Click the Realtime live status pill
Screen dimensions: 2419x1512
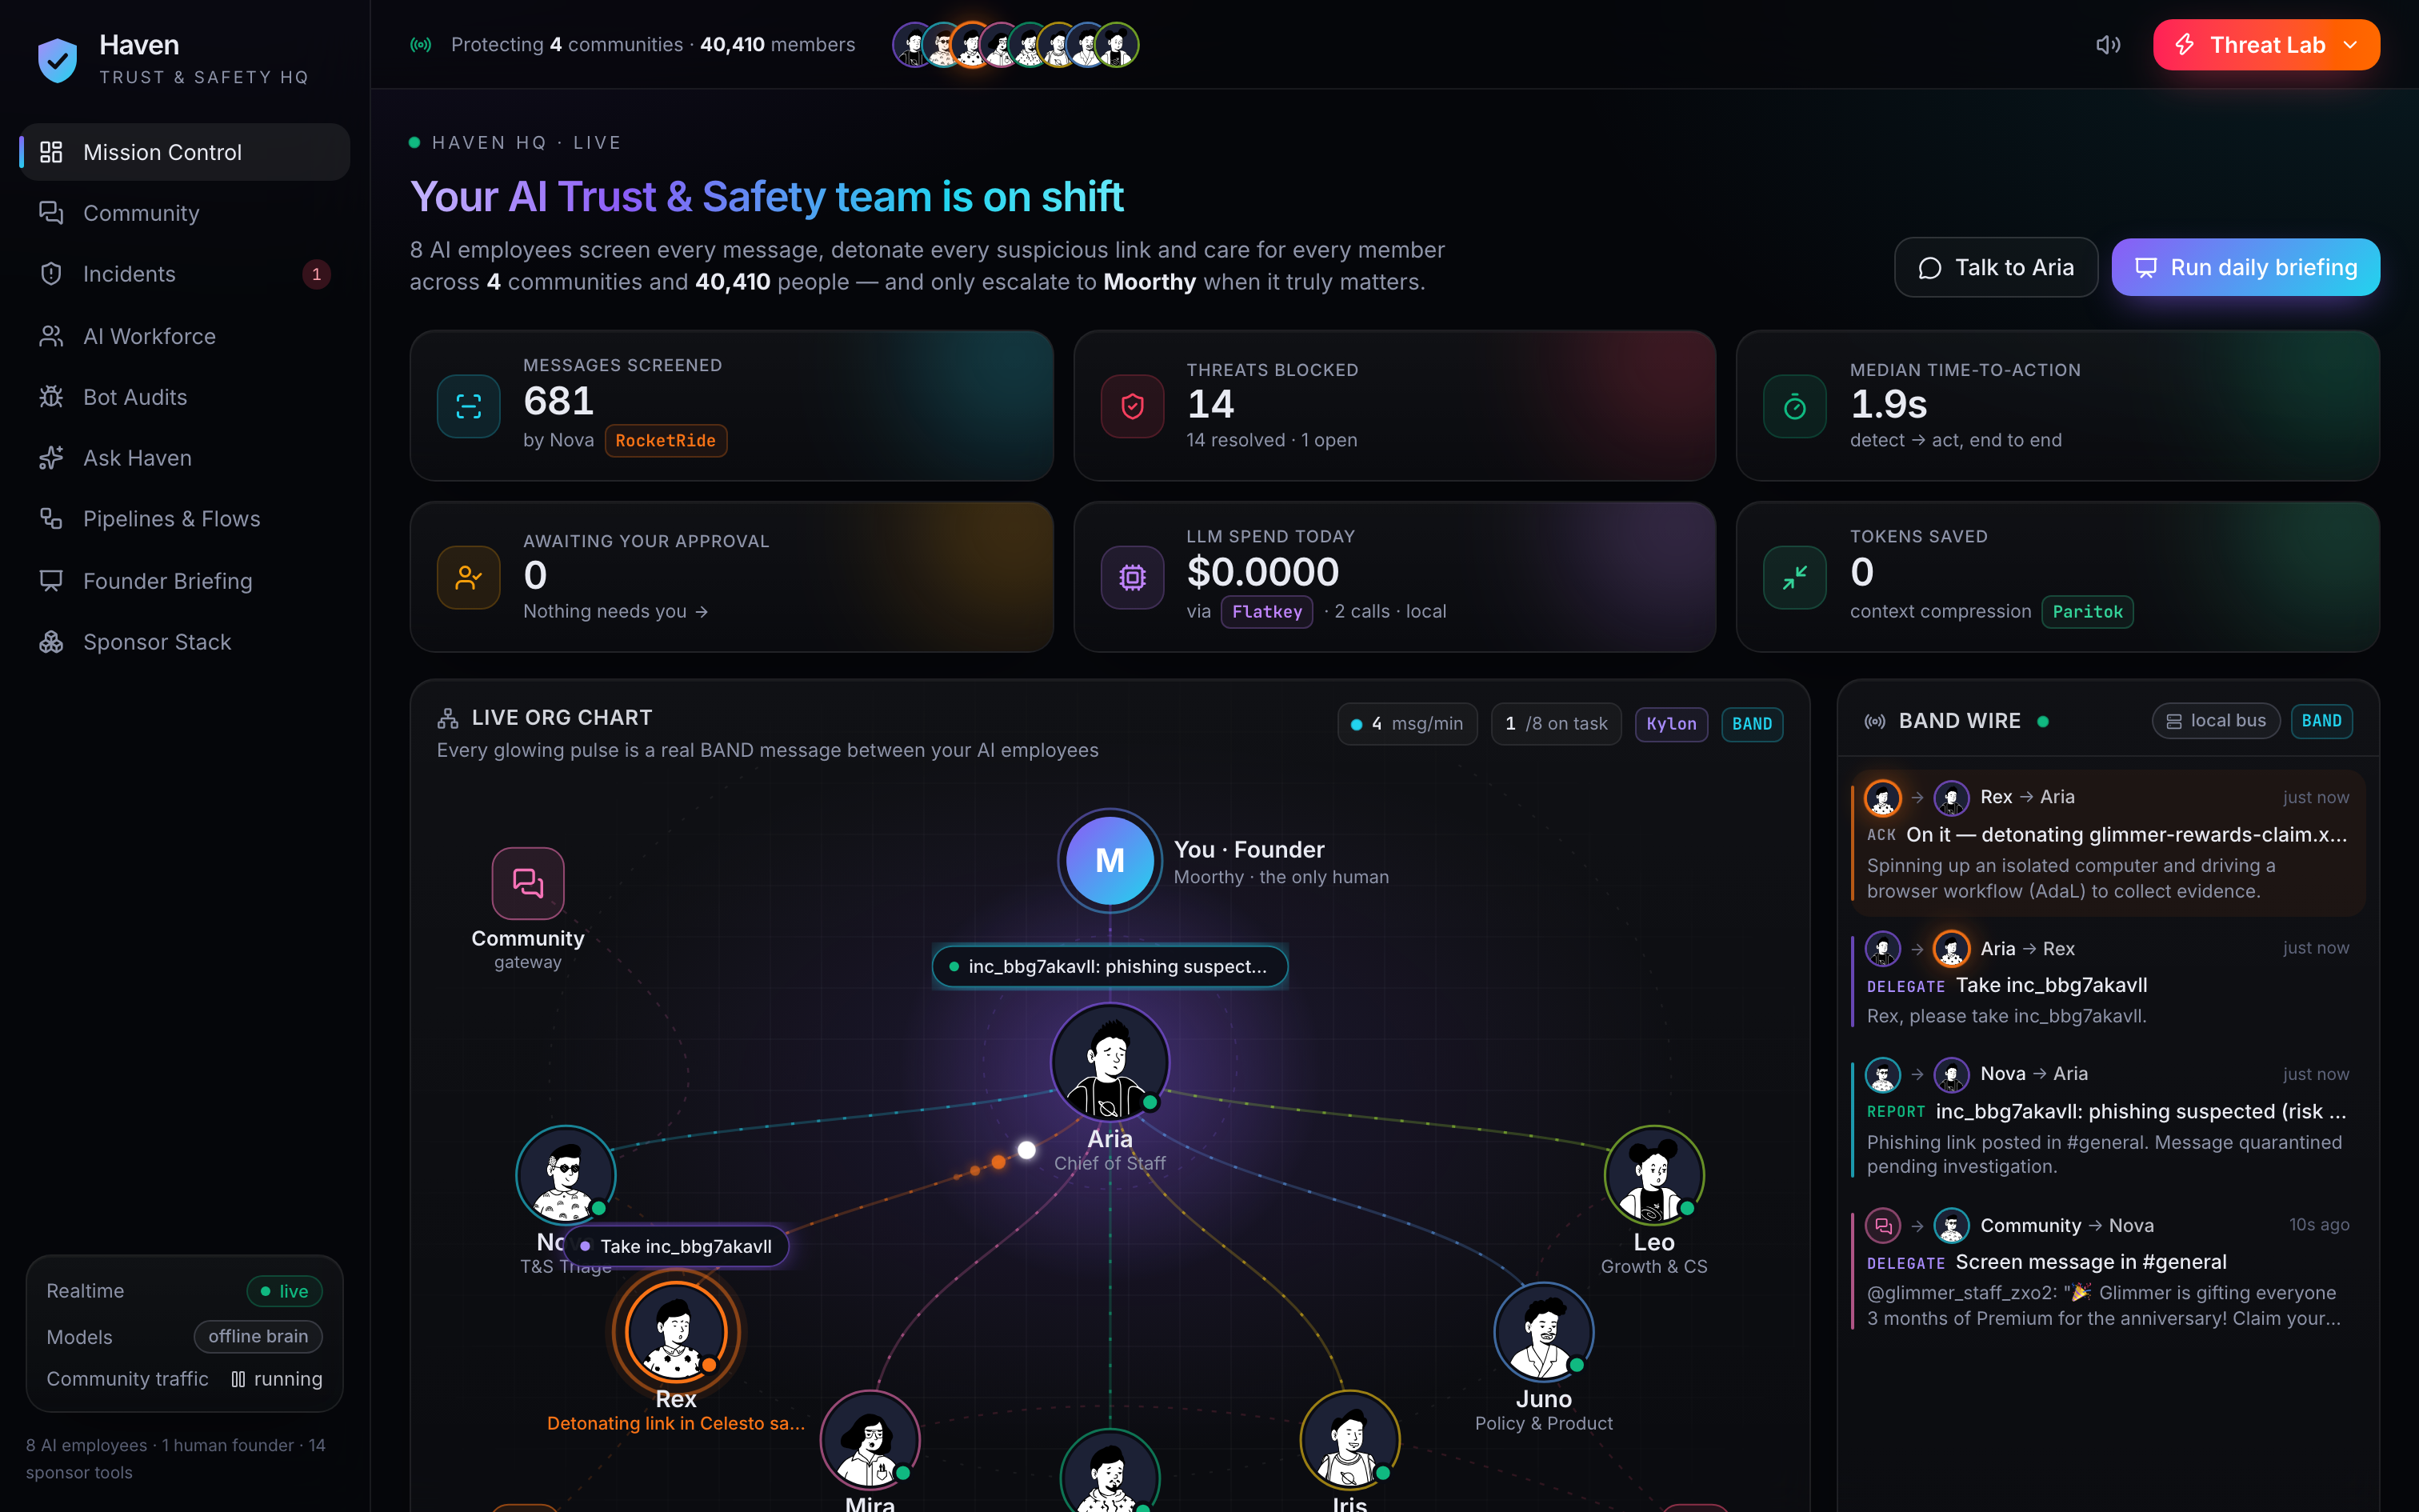pyautogui.click(x=284, y=1291)
